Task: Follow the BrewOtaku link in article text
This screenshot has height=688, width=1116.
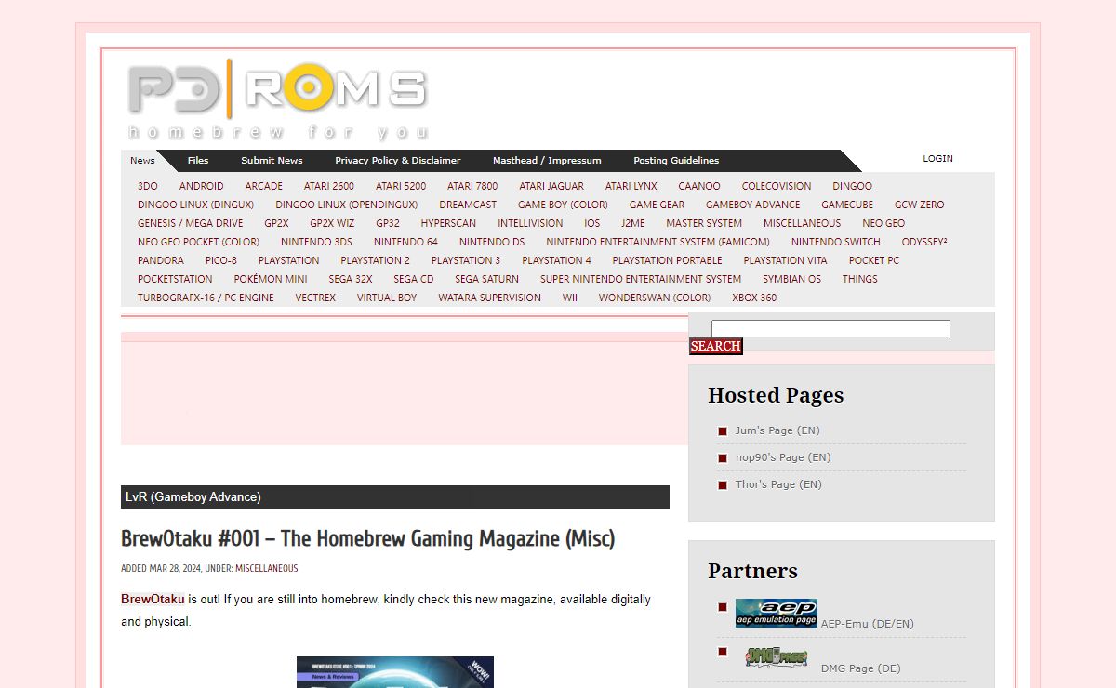Action: pyautogui.click(x=153, y=599)
